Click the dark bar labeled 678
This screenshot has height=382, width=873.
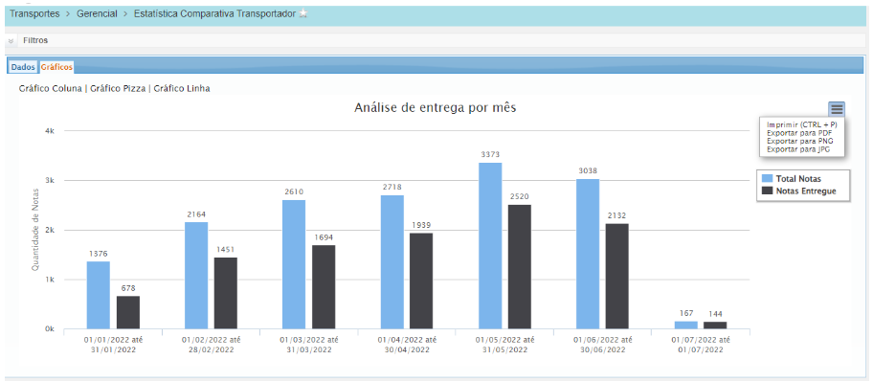click(128, 312)
